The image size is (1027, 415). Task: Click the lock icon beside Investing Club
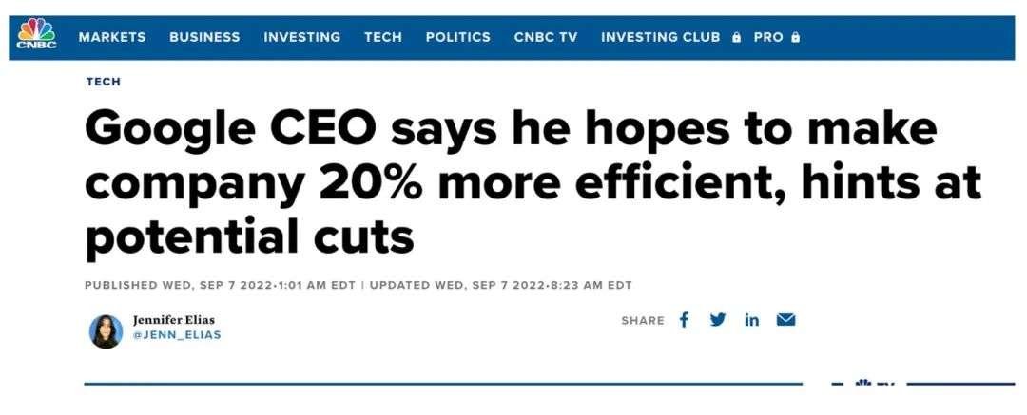[x=736, y=37]
